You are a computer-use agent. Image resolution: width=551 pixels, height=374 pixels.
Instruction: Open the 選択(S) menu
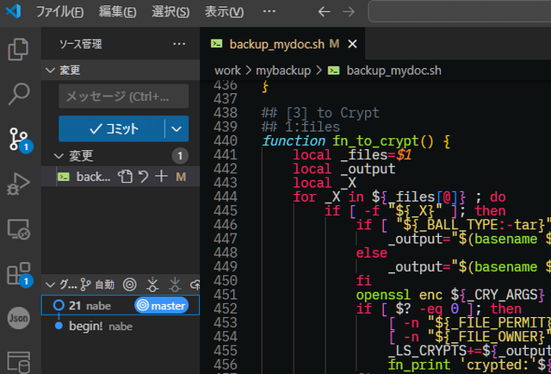click(x=170, y=12)
